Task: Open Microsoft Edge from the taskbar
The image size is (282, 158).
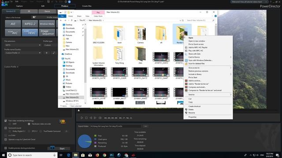Action: (x=69, y=155)
